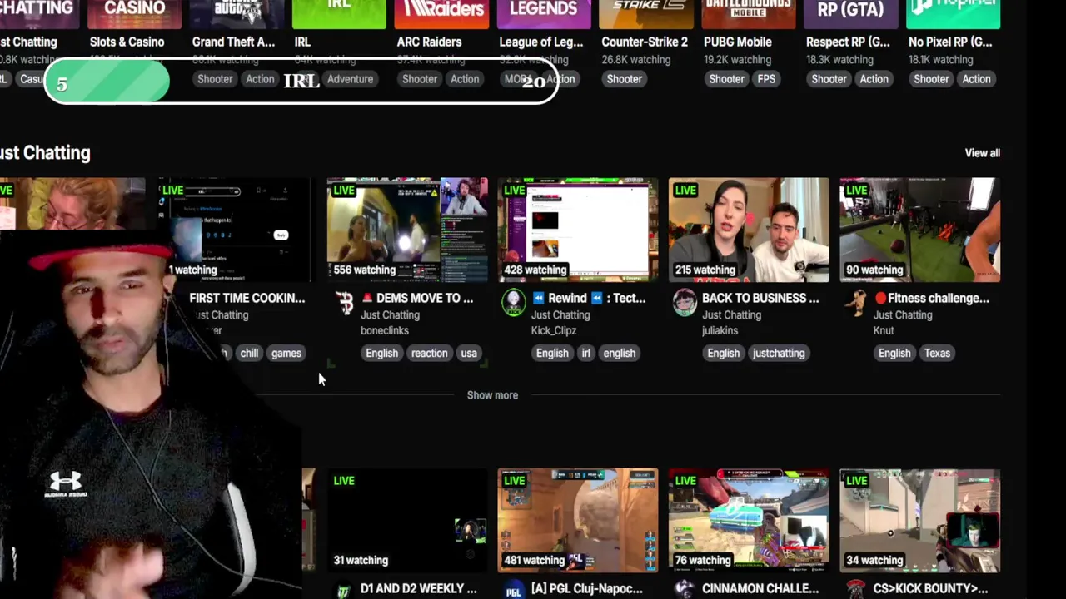Click the irl tag under Kick_Clipz

click(585, 353)
